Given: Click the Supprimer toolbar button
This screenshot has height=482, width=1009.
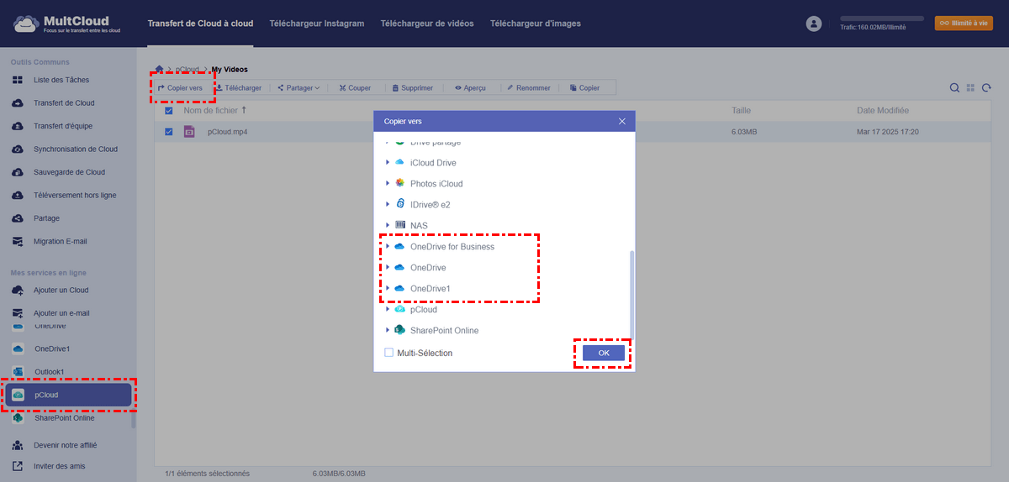Looking at the screenshot, I should pos(412,88).
